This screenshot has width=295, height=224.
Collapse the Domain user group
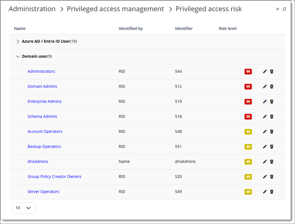pos(18,56)
